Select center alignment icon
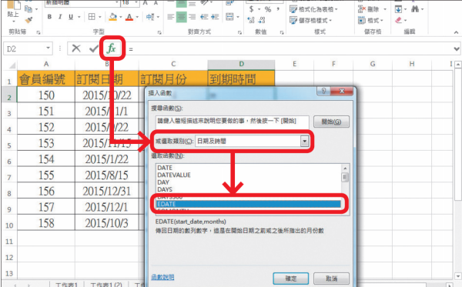 tap(181, 17)
